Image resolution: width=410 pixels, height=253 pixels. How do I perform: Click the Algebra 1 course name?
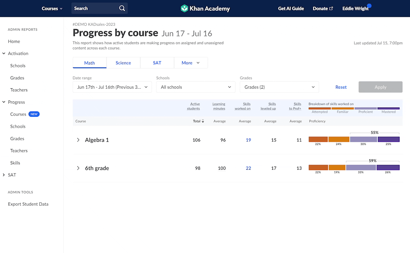(97, 140)
